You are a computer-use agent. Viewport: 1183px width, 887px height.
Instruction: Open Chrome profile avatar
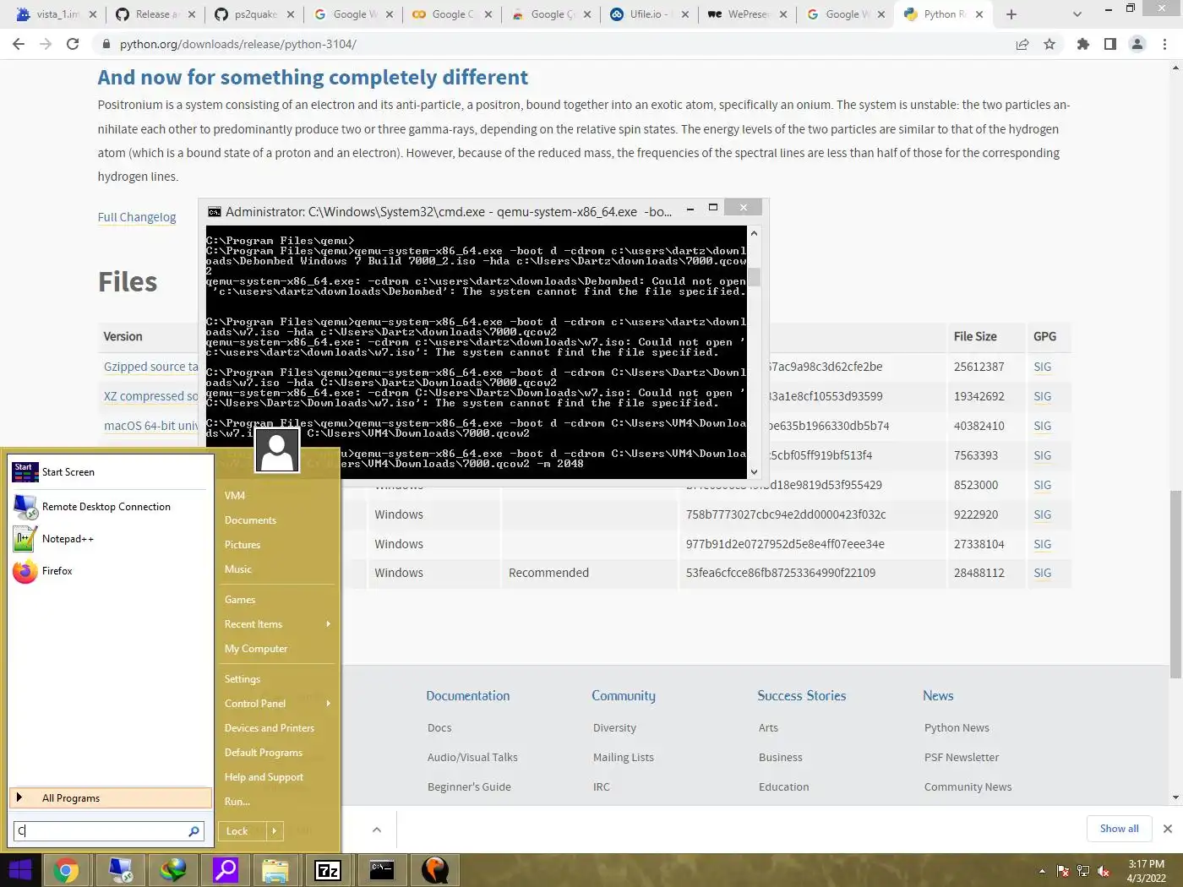(x=1137, y=44)
